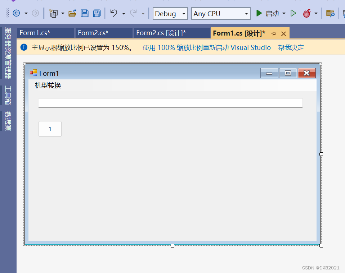Open the 数据源 side panel
This screenshot has height=273, width=345.
click(8, 121)
